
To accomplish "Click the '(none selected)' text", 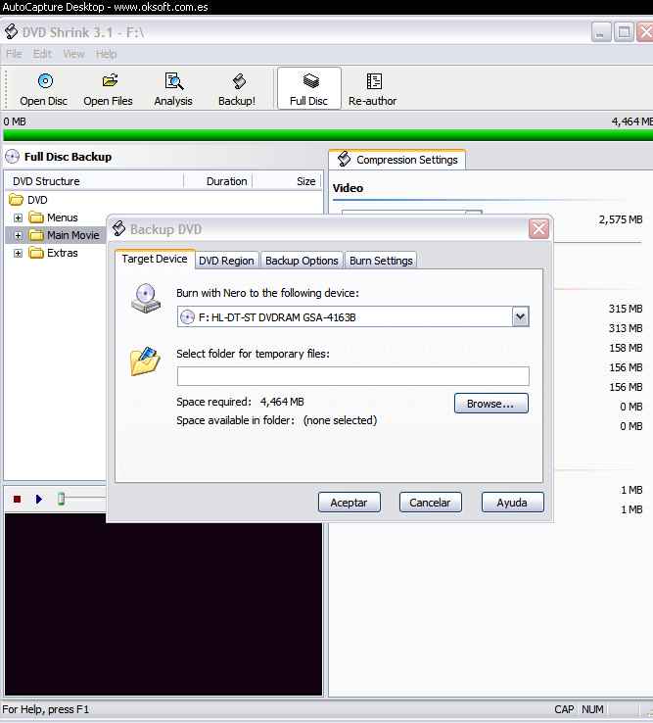I will 340,420.
